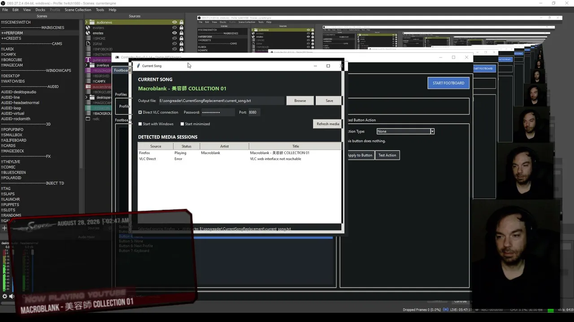Click the VLC Password field
574x322 pixels.
tap(218, 112)
